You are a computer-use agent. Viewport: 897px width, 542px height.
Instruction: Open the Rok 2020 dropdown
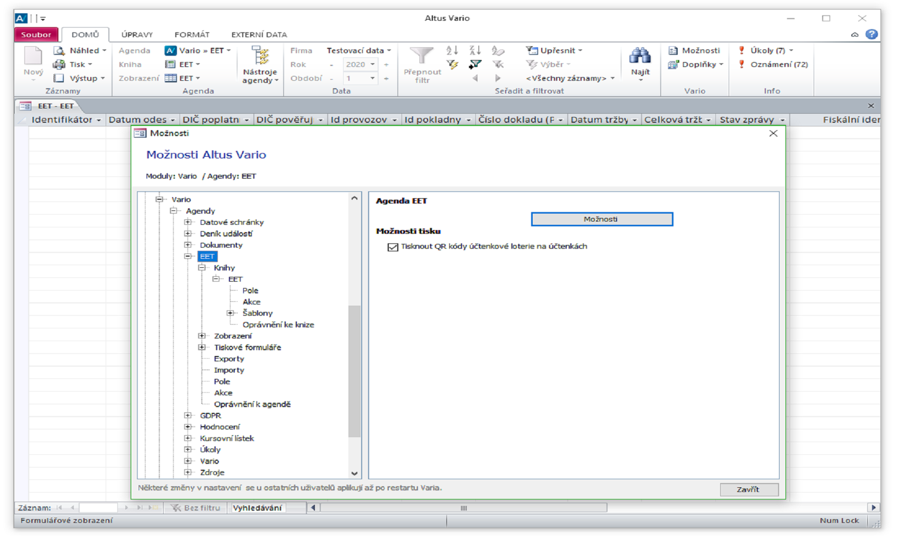coord(372,64)
